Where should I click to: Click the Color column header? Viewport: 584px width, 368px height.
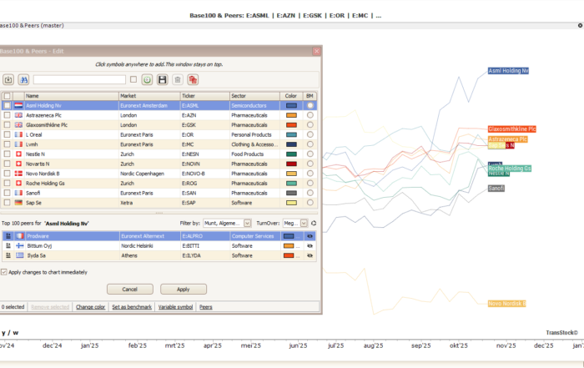[291, 96]
